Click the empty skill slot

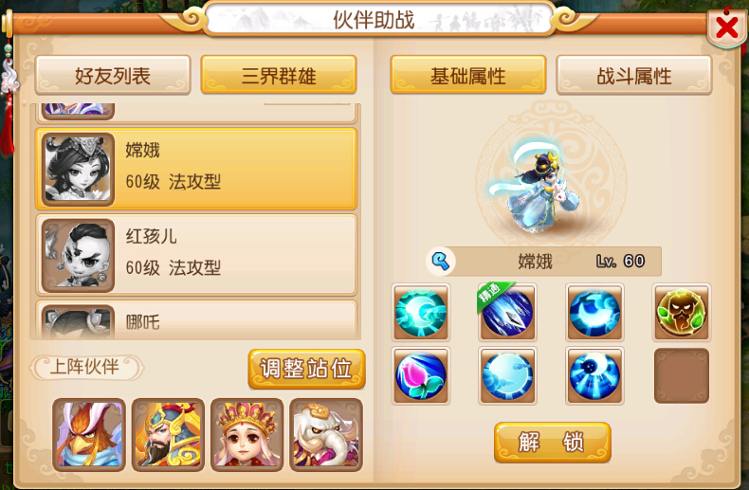[x=682, y=376]
